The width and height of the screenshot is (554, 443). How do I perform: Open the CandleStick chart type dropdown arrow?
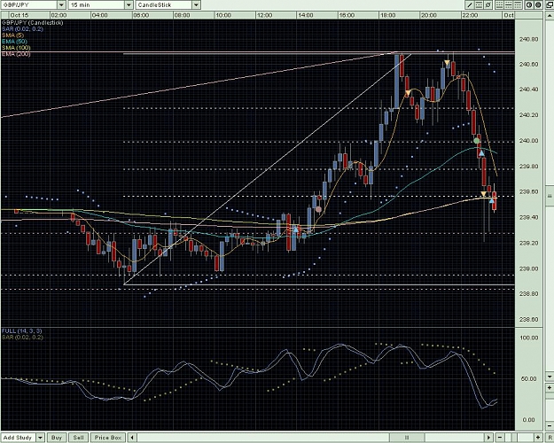pyautogui.click(x=197, y=5)
